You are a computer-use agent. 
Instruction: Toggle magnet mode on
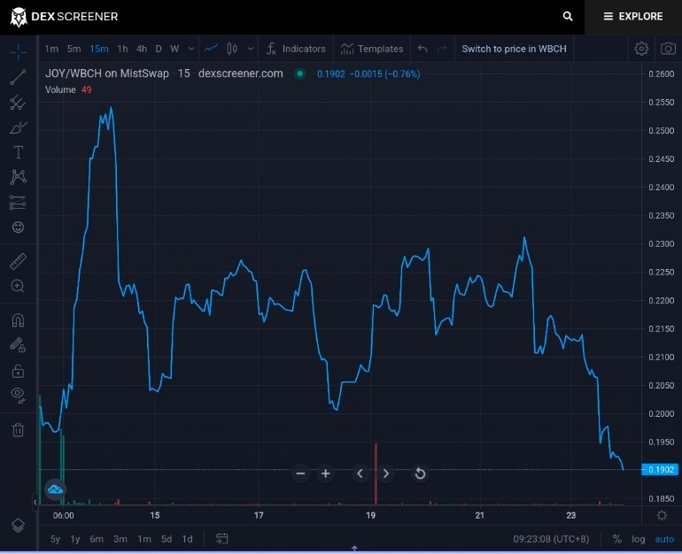18,320
